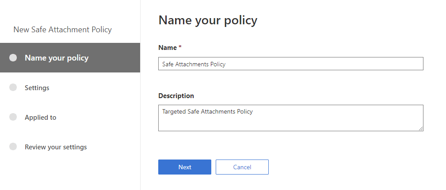Place cursor in the text Targeted Safe Attachments Policy
This screenshot has height=190, width=446.
pyautogui.click(x=207, y=112)
